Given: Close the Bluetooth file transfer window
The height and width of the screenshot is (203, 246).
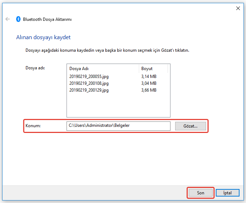Looking at the screenshot, I should coord(238,8).
